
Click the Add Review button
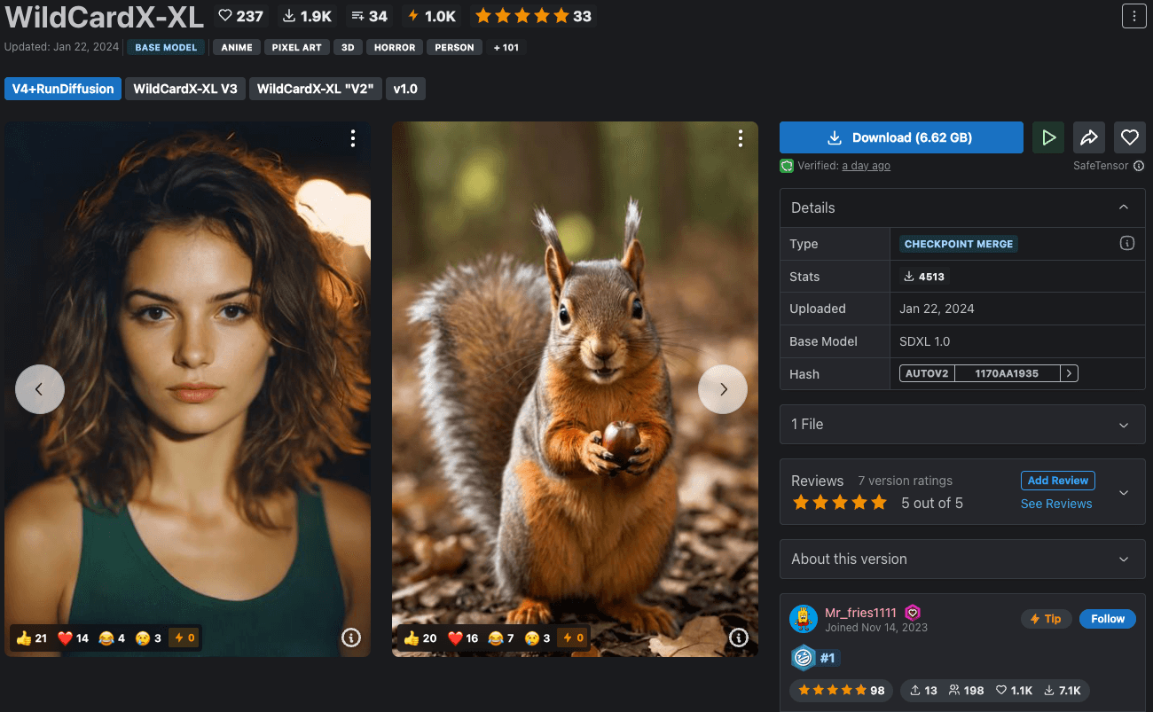pos(1058,481)
